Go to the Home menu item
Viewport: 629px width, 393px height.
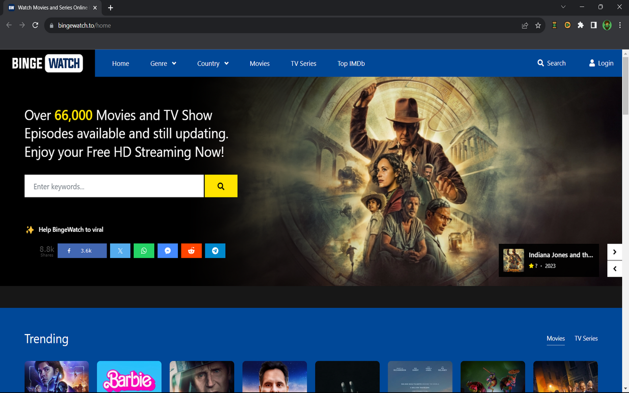[x=120, y=63]
